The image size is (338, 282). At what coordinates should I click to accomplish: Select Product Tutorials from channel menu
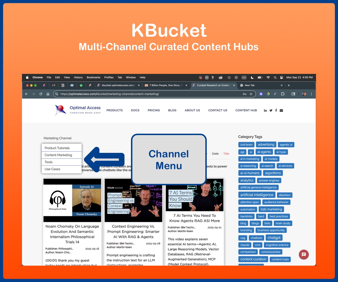pos(57,148)
